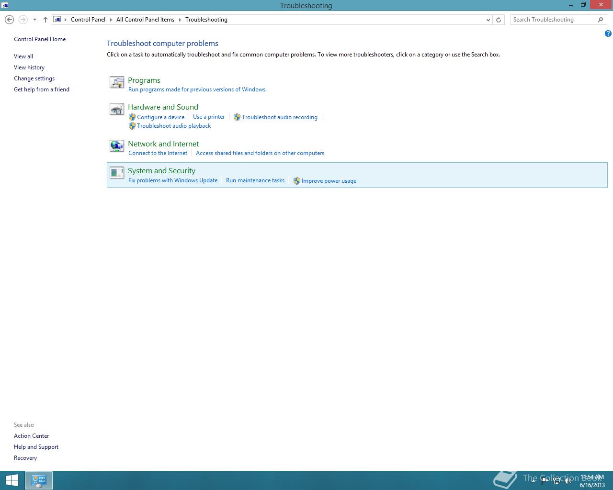Click Run maintenance tasks link
This screenshot has height=490, width=613.
255,180
